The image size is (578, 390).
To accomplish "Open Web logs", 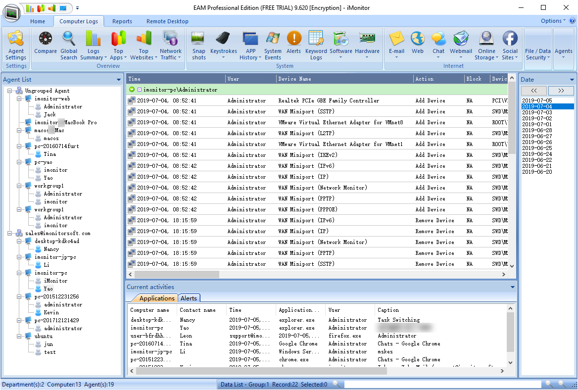I will click(418, 43).
